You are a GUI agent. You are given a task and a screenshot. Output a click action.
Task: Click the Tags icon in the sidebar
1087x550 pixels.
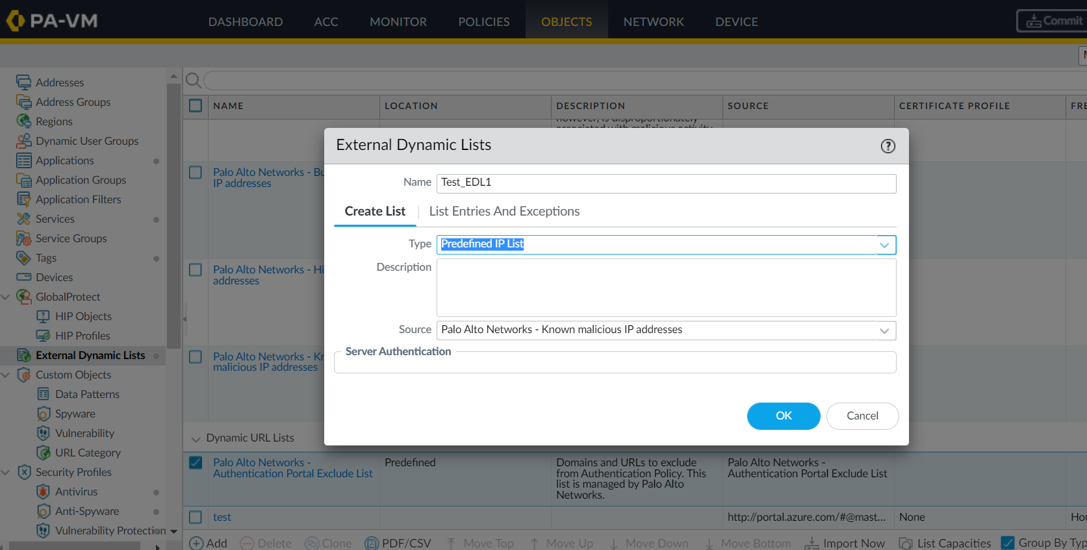click(24, 258)
